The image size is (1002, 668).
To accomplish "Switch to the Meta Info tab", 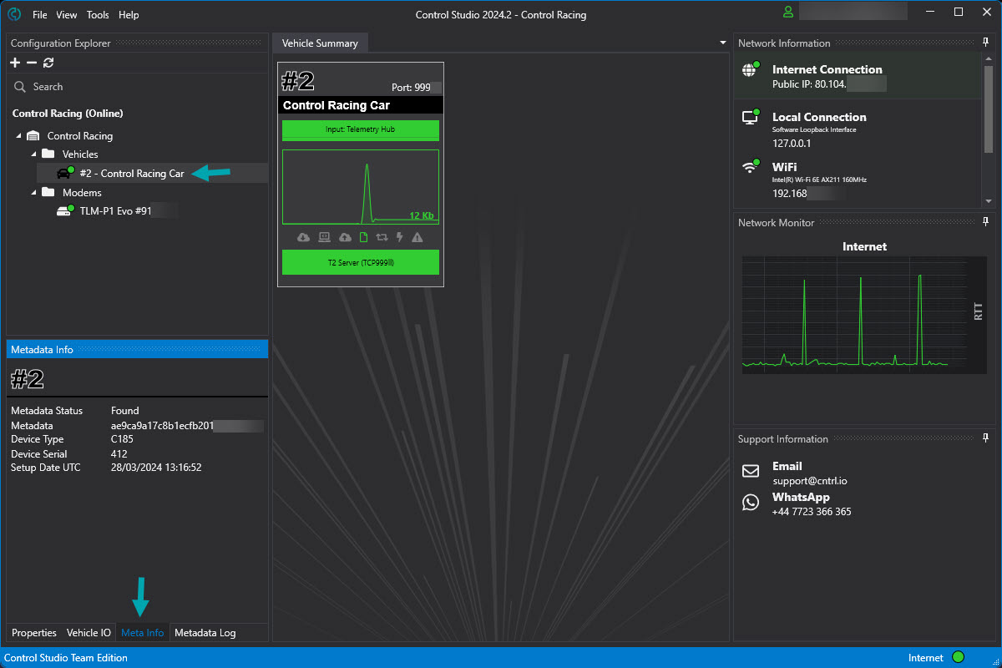I will [x=143, y=633].
